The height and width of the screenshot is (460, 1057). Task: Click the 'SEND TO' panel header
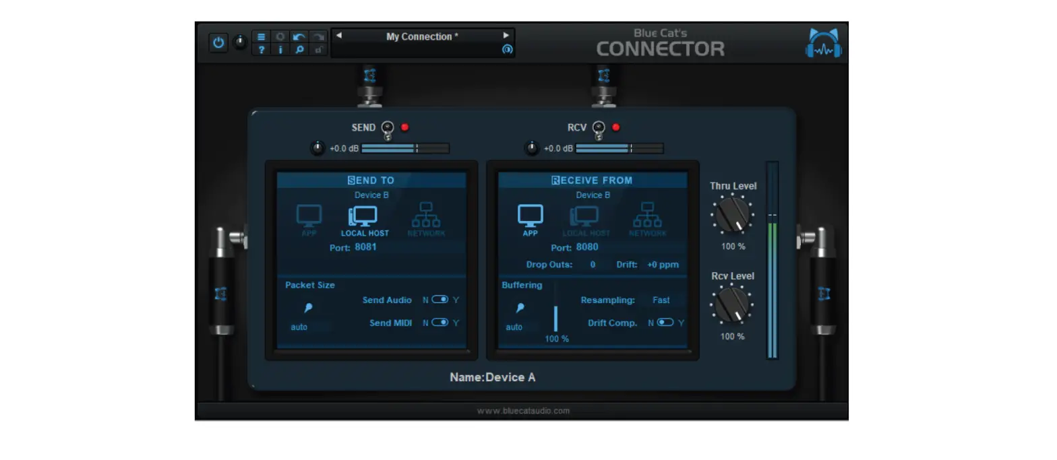click(371, 180)
